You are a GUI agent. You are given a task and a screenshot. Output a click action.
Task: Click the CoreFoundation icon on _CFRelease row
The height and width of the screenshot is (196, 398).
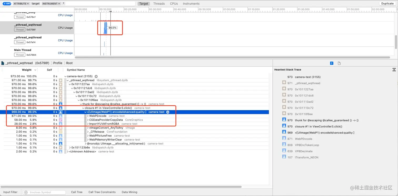[61, 132]
